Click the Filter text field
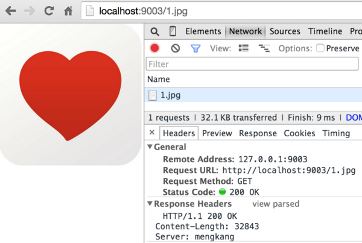Viewport: 362px width, 243px height. 252,64
